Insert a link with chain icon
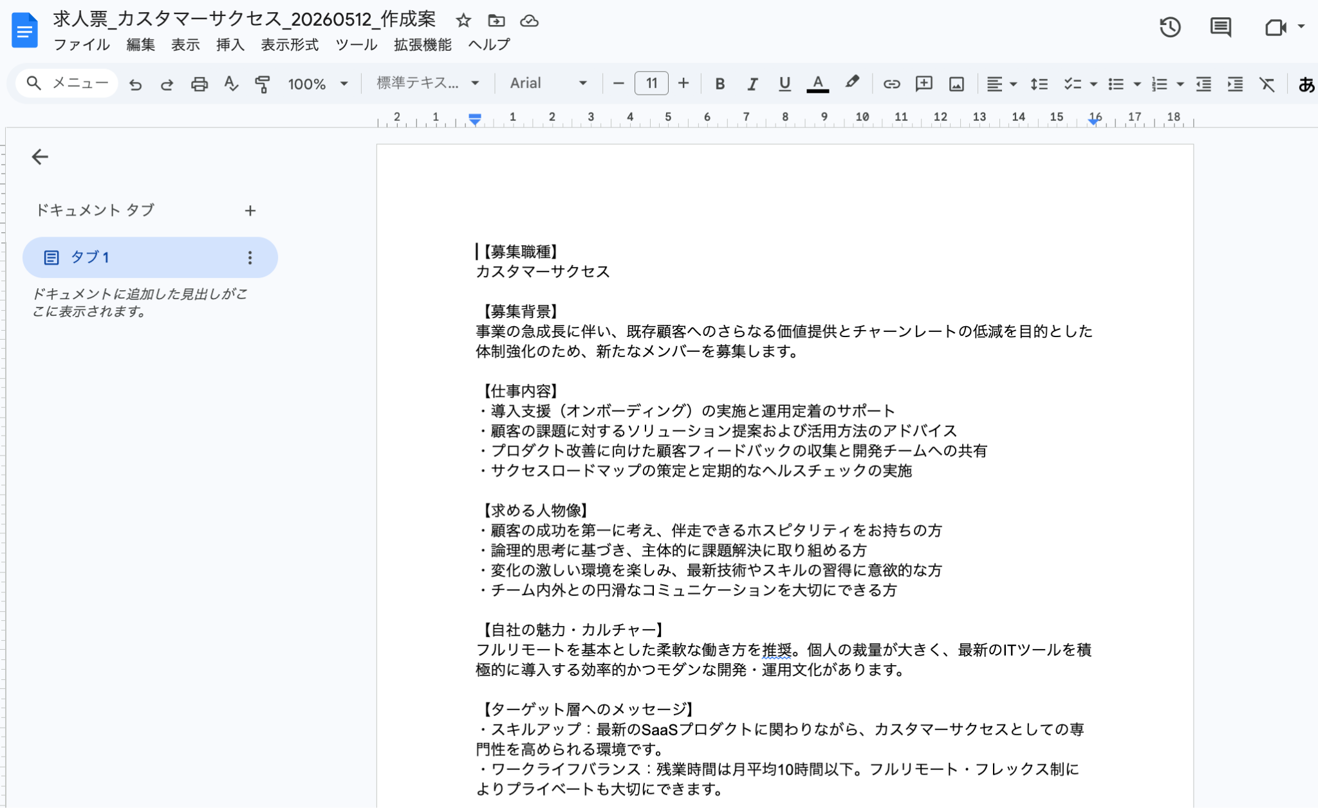Image resolution: width=1318 pixels, height=808 pixels. click(891, 84)
